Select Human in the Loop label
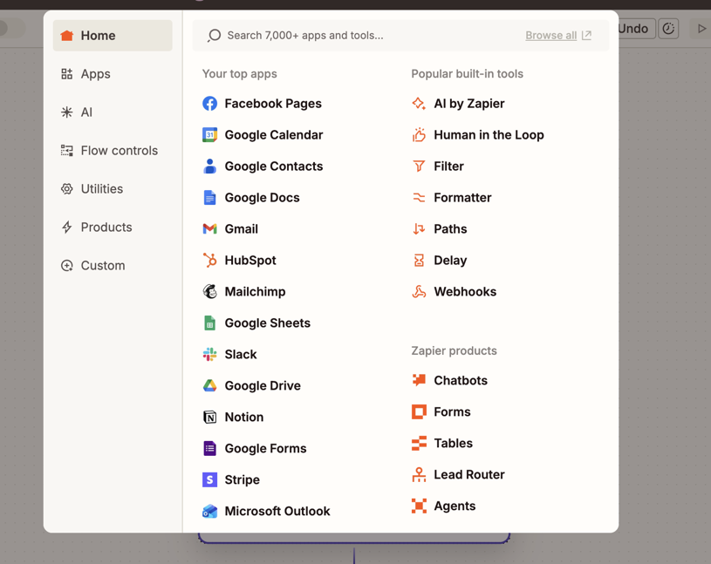 click(489, 134)
